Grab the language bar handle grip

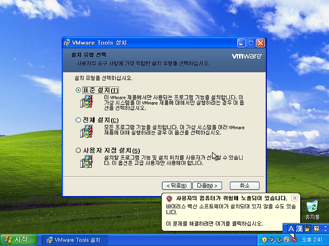(285, 228)
